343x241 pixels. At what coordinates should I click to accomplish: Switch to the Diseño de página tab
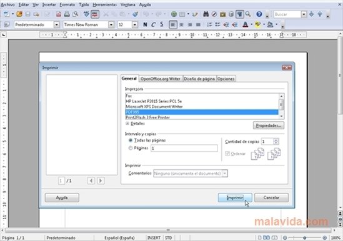[x=199, y=79]
